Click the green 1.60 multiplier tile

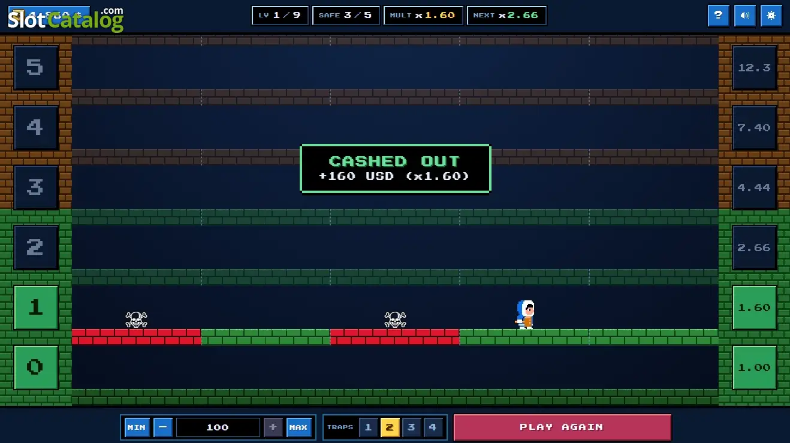pos(754,308)
